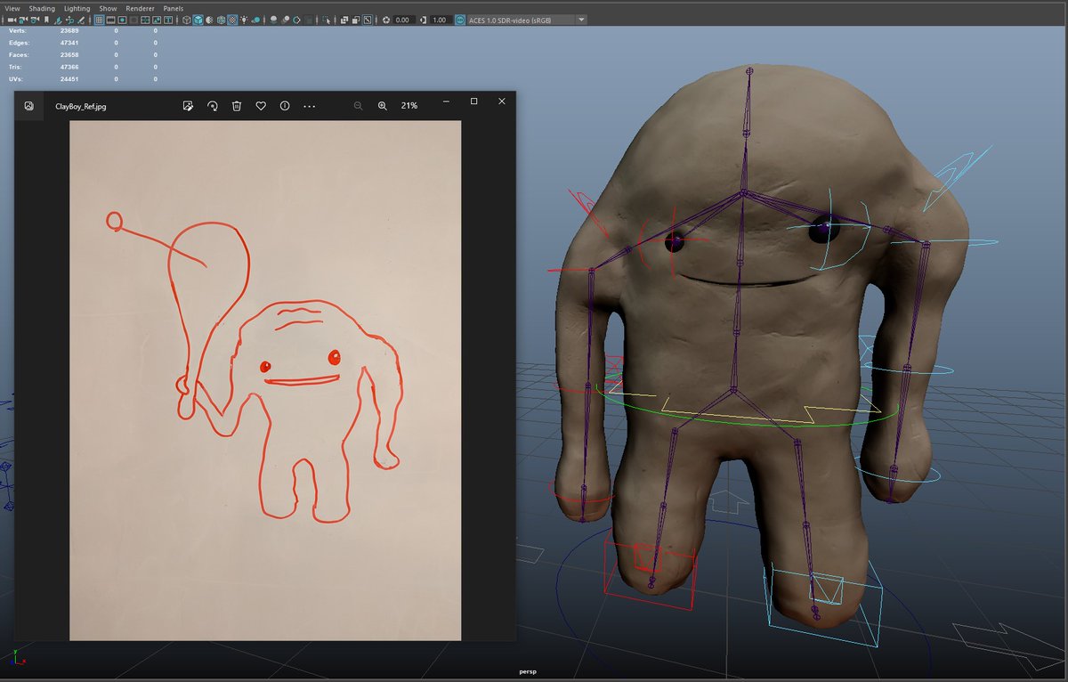Open the Lighting menu

click(x=77, y=8)
